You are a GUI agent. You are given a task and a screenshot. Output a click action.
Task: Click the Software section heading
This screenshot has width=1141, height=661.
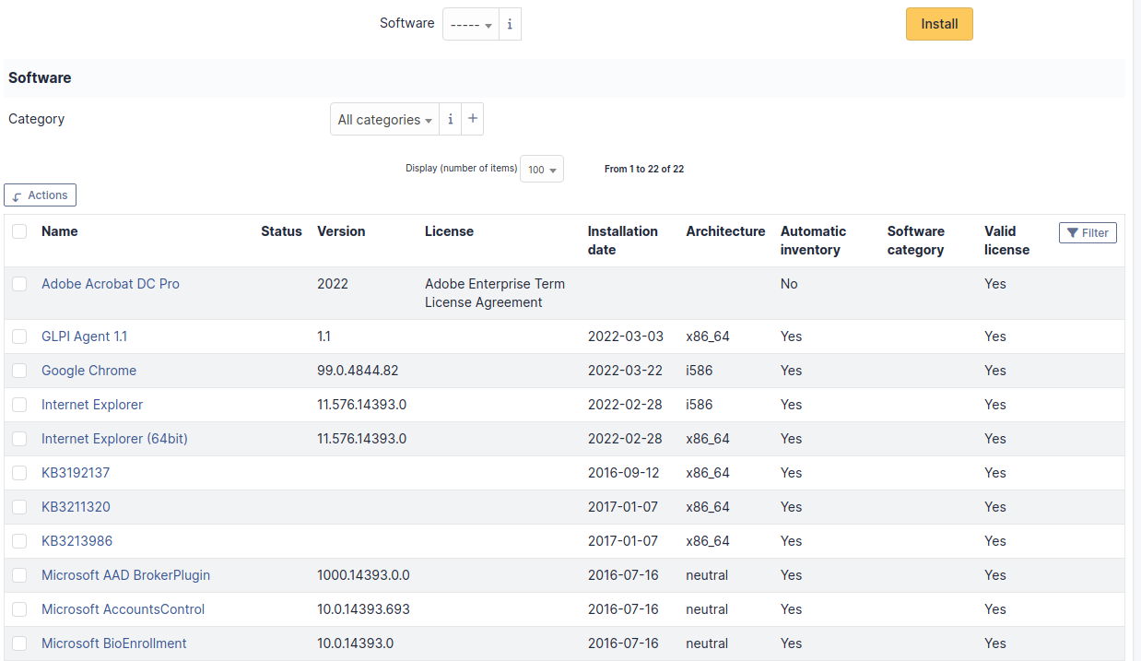[40, 77]
